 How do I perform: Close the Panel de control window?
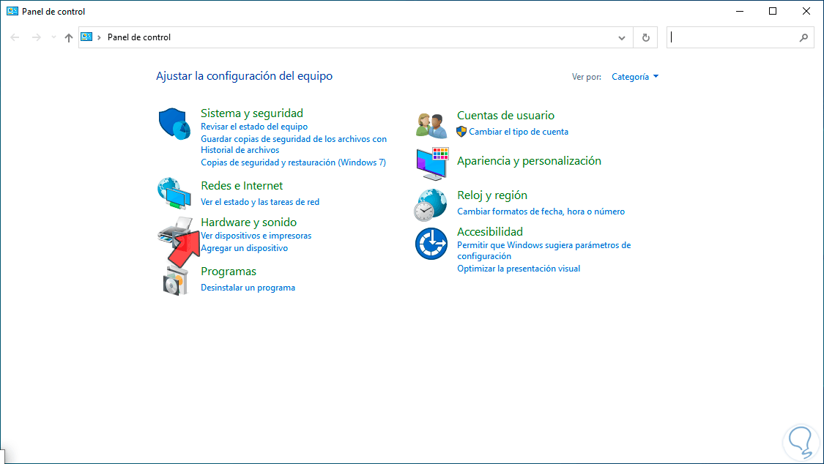(x=806, y=11)
